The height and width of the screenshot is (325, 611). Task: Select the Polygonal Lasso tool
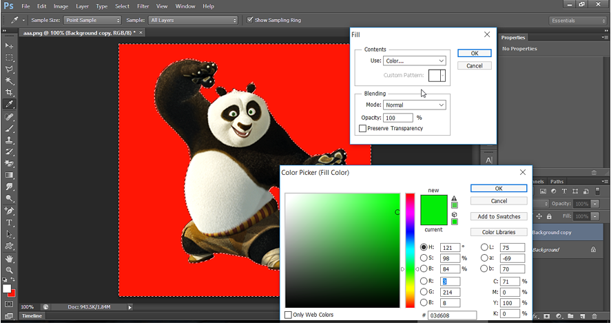(9, 70)
